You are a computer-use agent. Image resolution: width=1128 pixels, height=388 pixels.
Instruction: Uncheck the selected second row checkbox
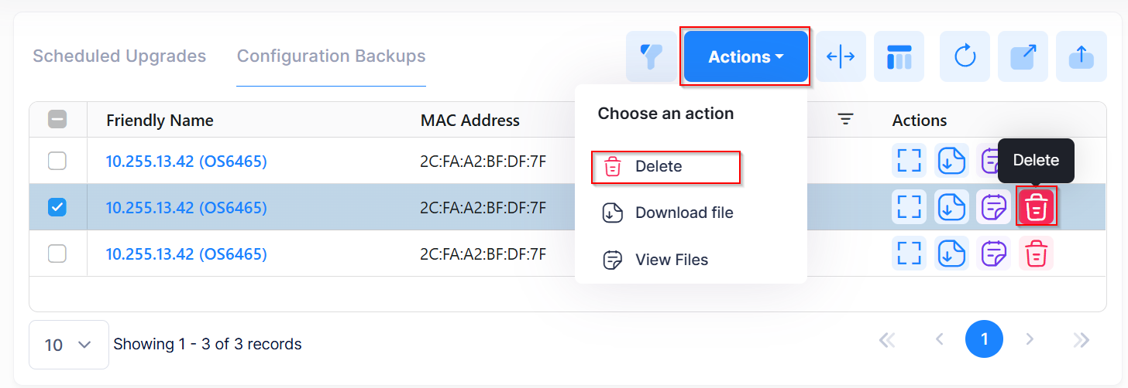[x=57, y=207]
